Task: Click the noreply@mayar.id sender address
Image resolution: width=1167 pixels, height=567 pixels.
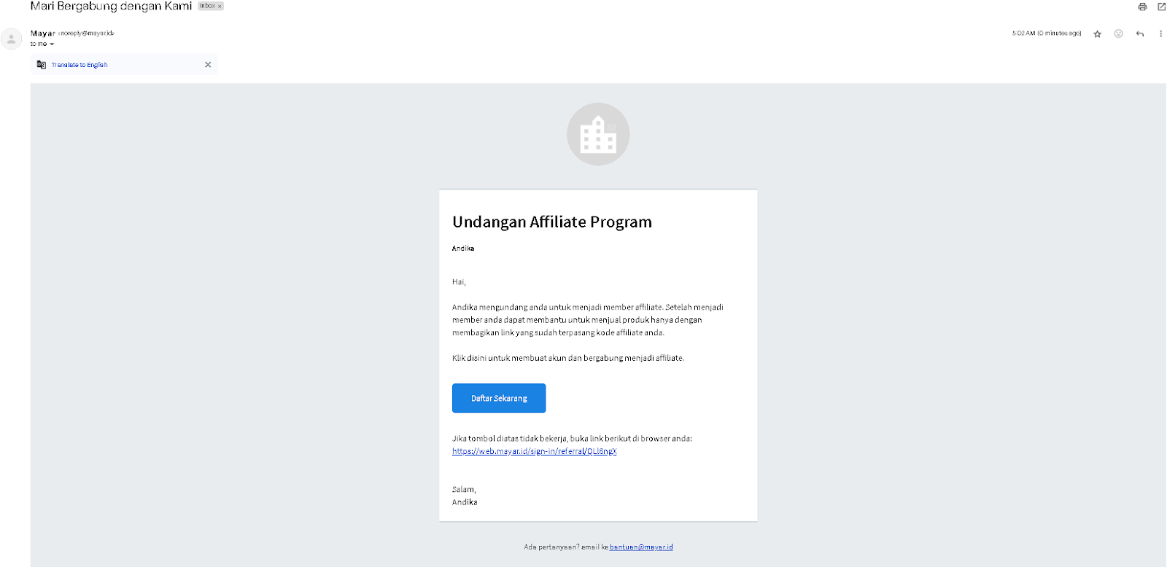Action: 86,34
